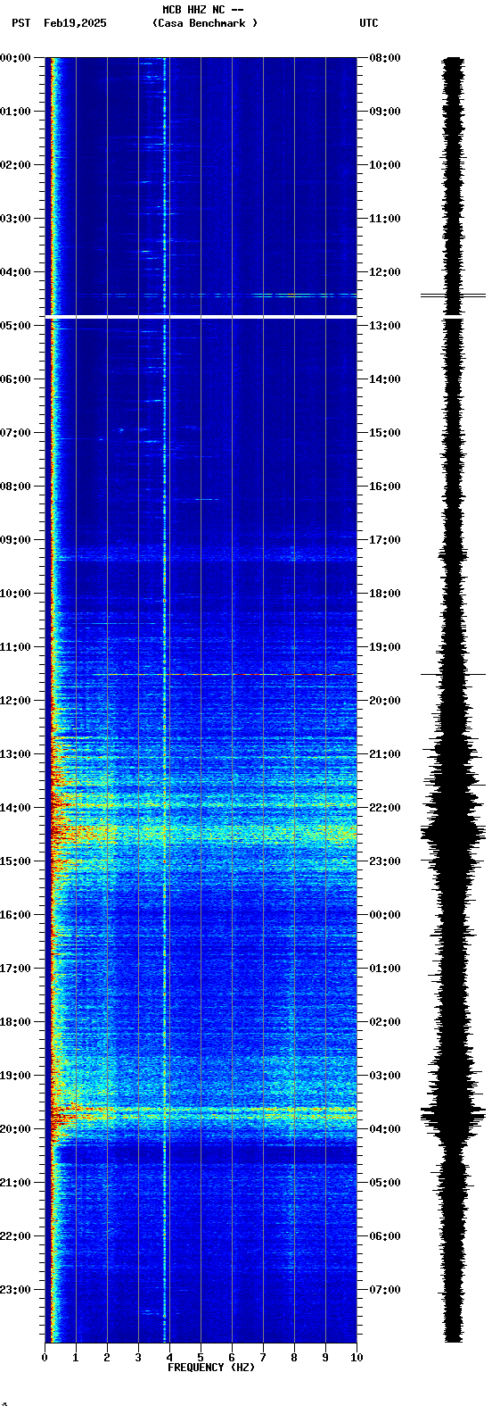Click the PST 17:00 time label

[x=15, y=969]
